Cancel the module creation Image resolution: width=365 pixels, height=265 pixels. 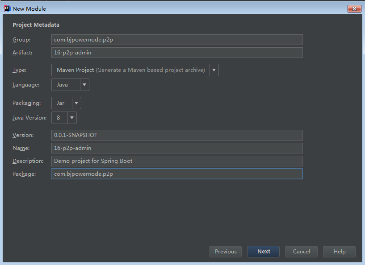coord(302,252)
